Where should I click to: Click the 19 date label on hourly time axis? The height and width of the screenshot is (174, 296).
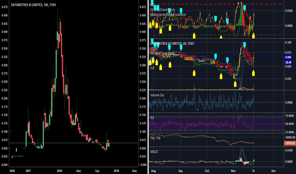coord(253,171)
